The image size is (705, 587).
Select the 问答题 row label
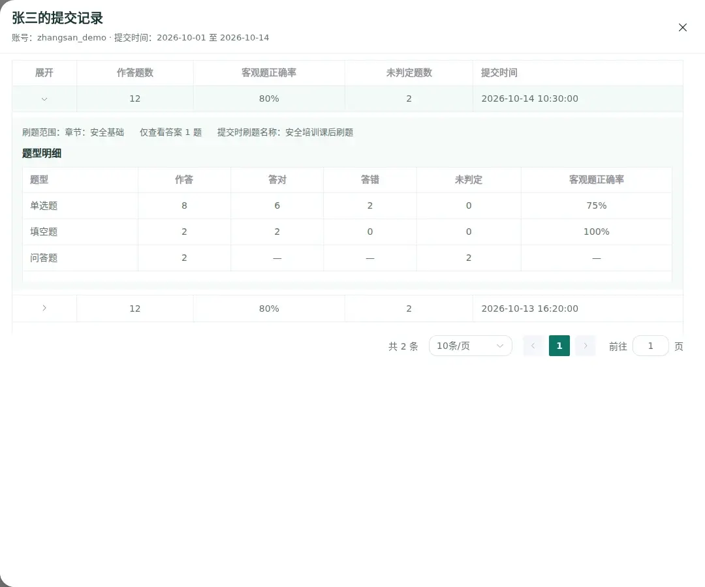(44, 258)
